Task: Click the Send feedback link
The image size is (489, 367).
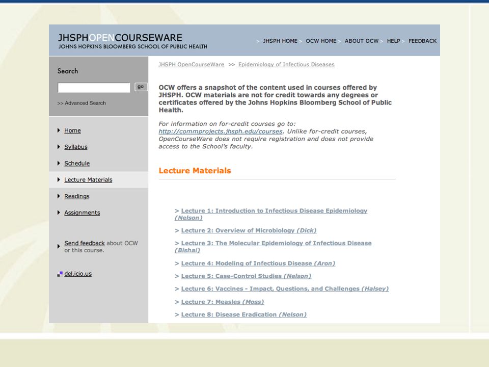Action: [85, 243]
